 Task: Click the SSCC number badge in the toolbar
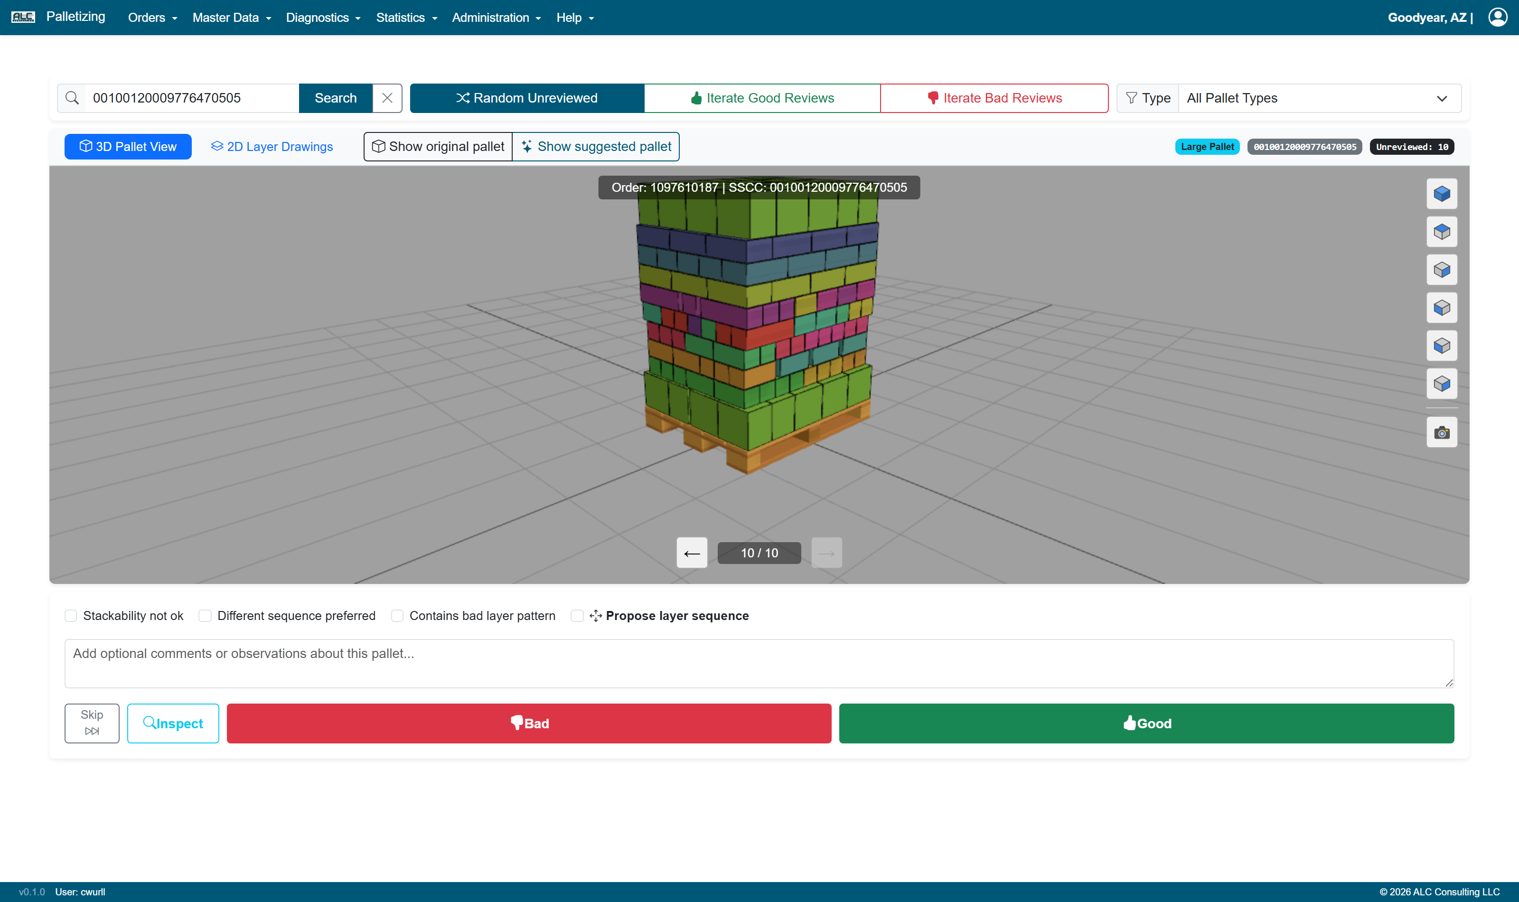(1304, 147)
